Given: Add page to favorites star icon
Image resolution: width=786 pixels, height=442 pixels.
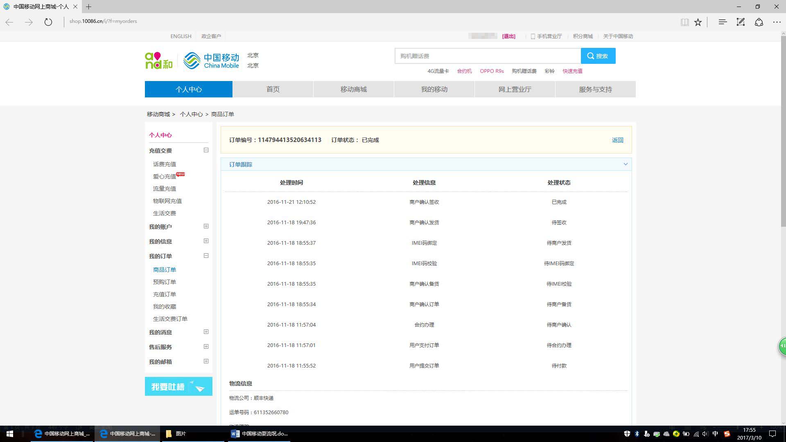Looking at the screenshot, I should pyautogui.click(x=698, y=22).
